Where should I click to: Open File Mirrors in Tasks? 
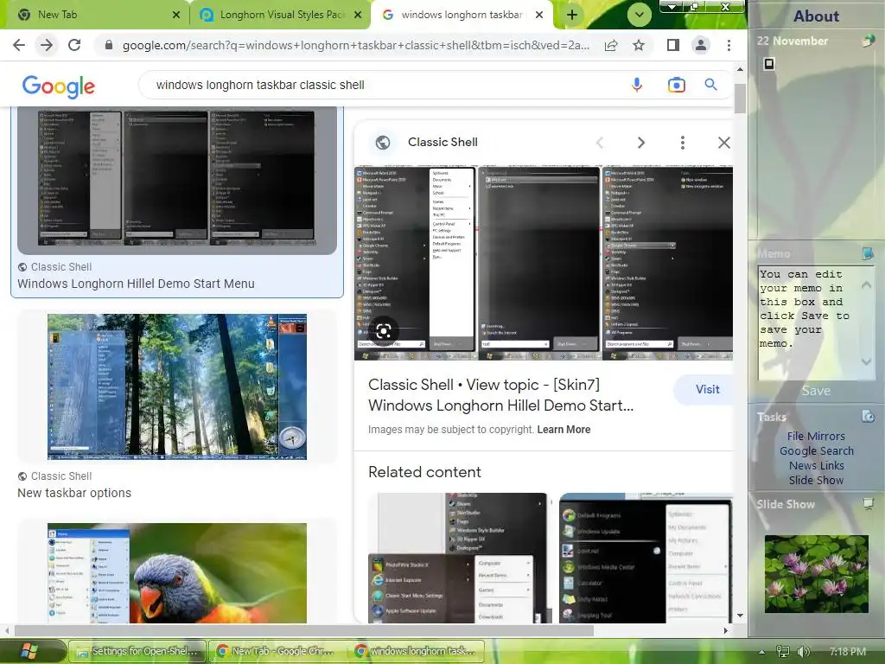tap(816, 436)
